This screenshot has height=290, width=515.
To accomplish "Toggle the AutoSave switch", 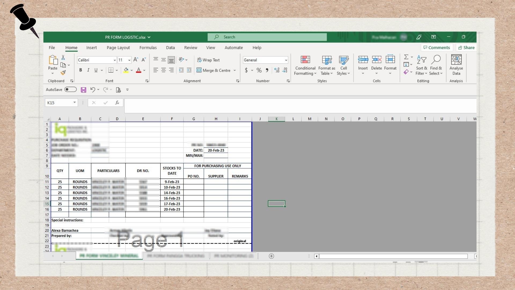I will (x=70, y=89).
